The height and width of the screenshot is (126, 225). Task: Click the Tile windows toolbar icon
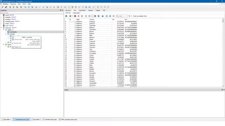(98, 7)
